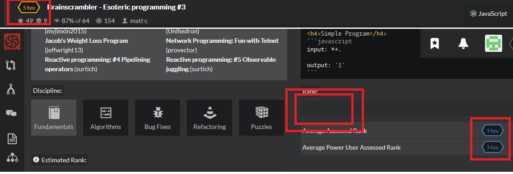The width and height of the screenshot is (513, 174).
Task: Click the 'Discipline:' label
Action: click(x=47, y=91)
